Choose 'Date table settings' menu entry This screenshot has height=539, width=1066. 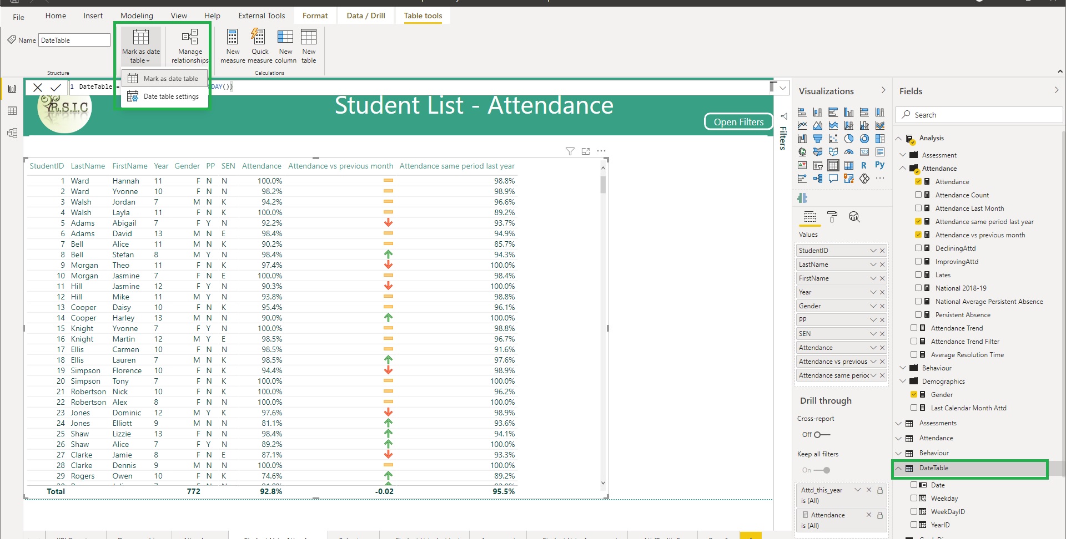click(x=164, y=96)
